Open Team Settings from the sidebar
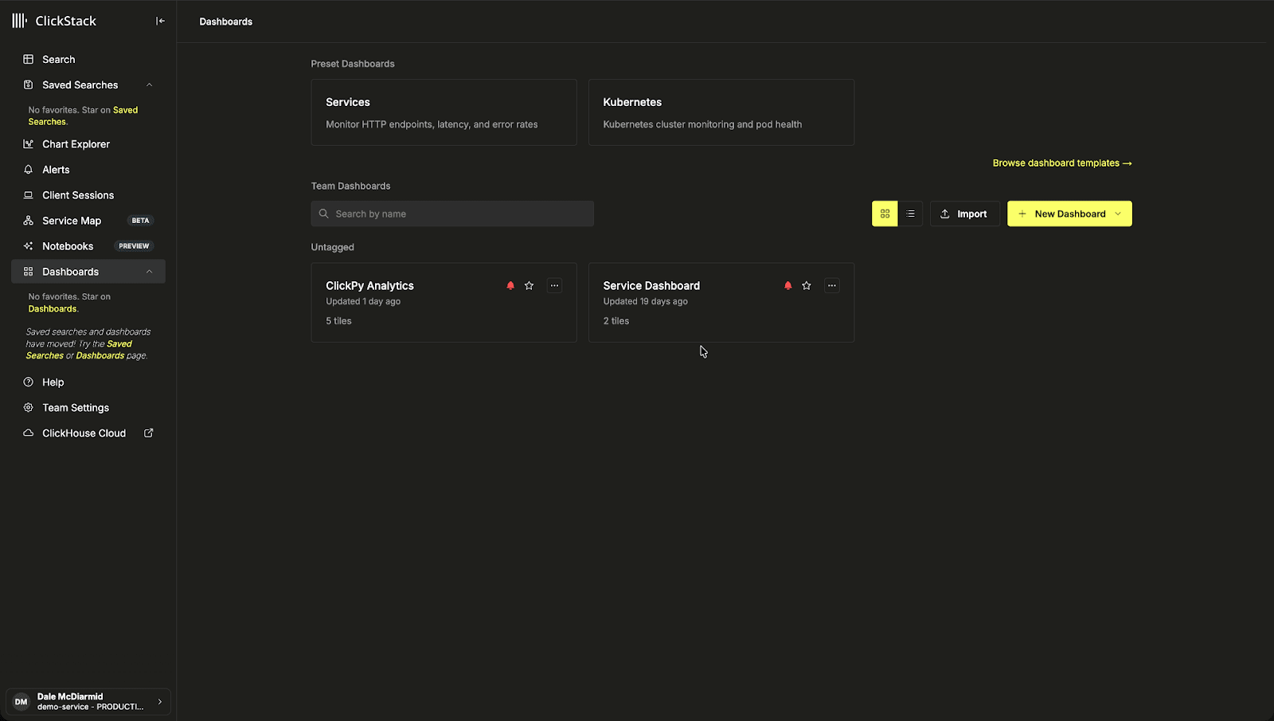The height and width of the screenshot is (721, 1274). click(75, 407)
